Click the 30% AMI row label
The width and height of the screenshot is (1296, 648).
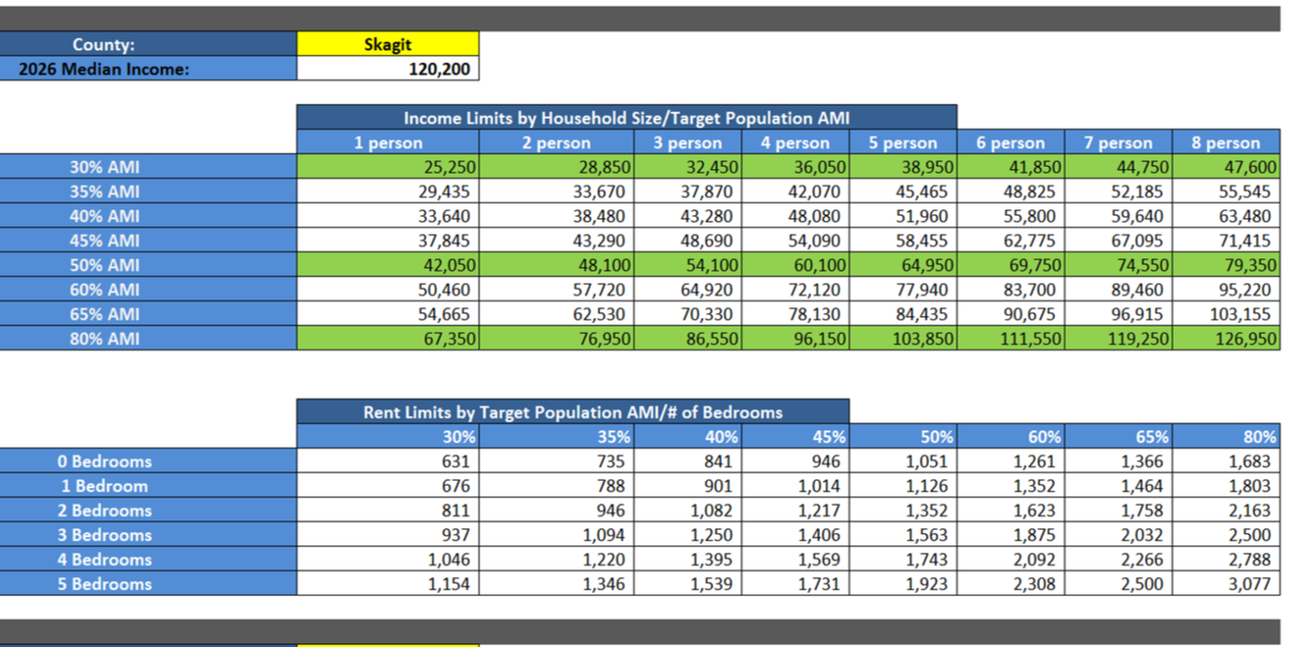tap(148, 167)
